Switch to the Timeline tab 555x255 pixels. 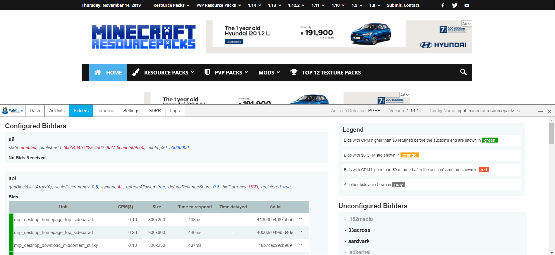pos(106,111)
